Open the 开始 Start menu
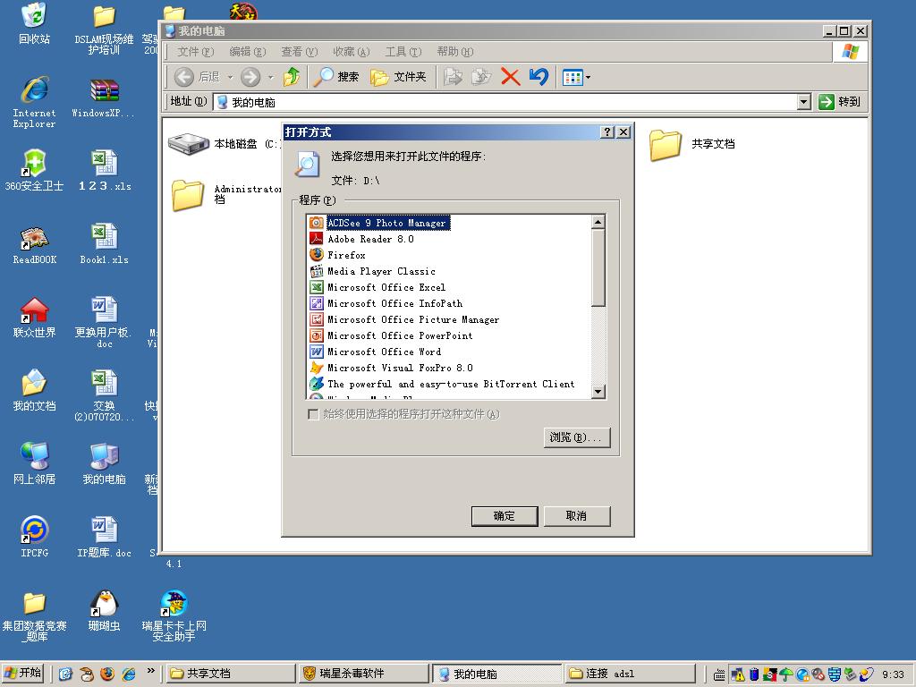Screen dimensions: 916x687 pyautogui.click(x=23, y=673)
